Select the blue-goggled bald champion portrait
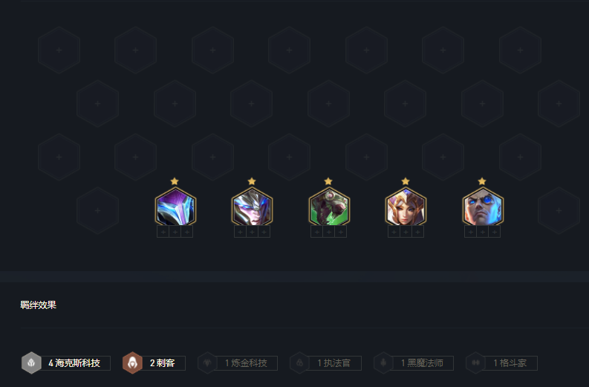This screenshot has height=387, width=589. pyautogui.click(x=483, y=206)
